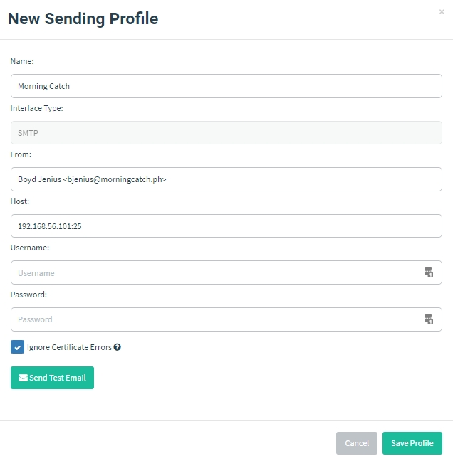Click the Name field containing Morning Catch
Screen dimensions: 453x456
(x=226, y=86)
